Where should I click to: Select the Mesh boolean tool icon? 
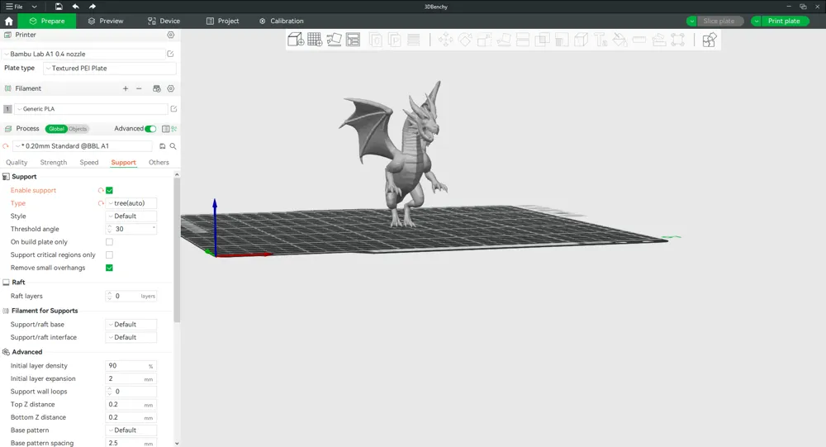tap(542, 40)
